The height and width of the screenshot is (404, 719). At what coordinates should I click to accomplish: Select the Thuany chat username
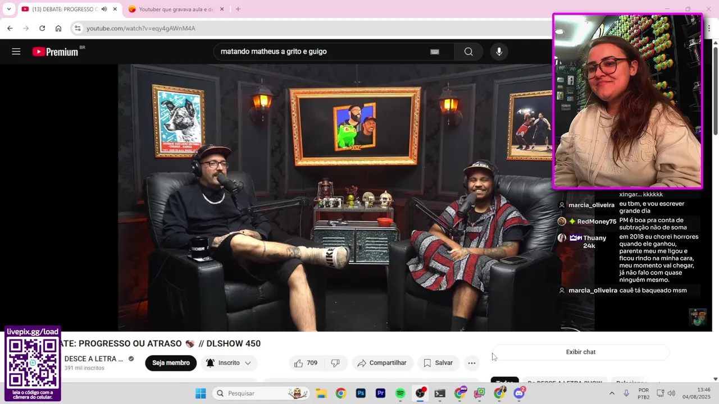pyautogui.click(x=594, y=238)
